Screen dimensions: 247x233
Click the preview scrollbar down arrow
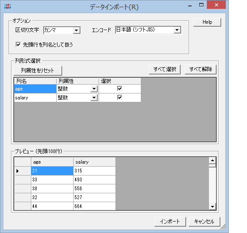(212, 206)
